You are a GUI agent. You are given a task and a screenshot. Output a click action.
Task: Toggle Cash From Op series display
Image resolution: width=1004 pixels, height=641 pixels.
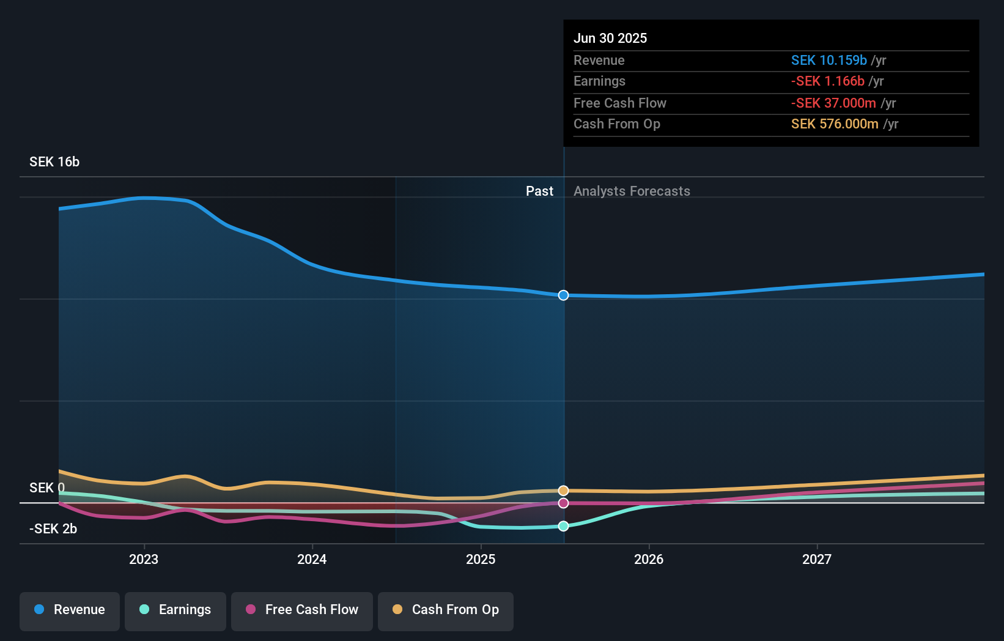coord(446,610)
